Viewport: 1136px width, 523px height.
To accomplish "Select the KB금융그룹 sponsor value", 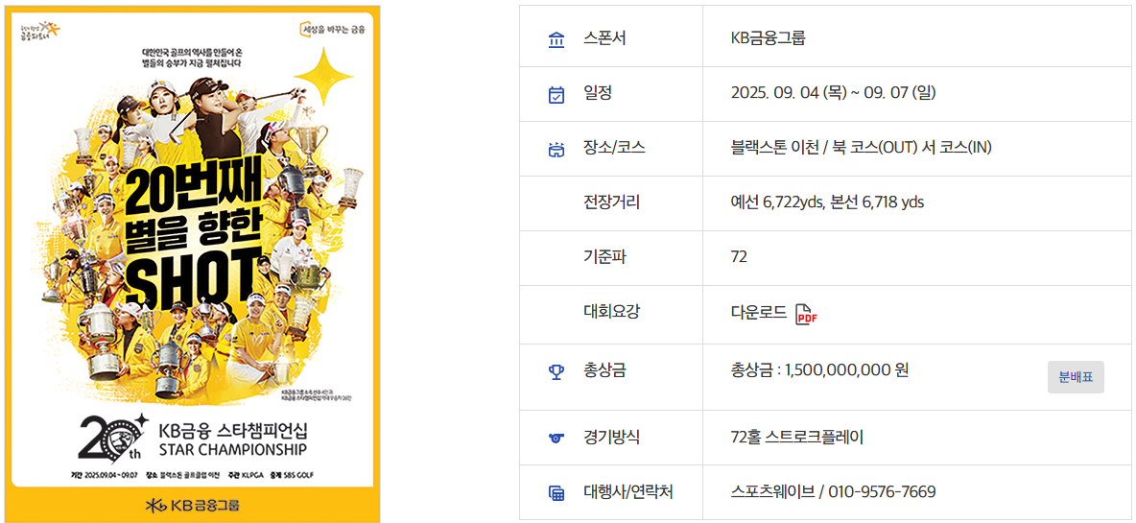I will [x=768, y=38].
